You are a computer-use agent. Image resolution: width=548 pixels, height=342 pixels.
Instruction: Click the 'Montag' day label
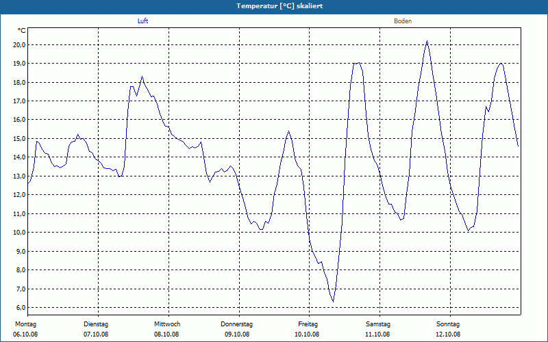coord(25,324)
